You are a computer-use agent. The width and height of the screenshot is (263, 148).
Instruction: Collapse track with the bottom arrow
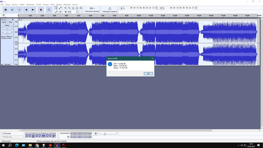point(2,64)
